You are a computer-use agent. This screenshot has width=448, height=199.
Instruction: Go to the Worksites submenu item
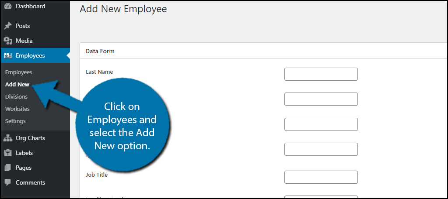click(17, 109)
